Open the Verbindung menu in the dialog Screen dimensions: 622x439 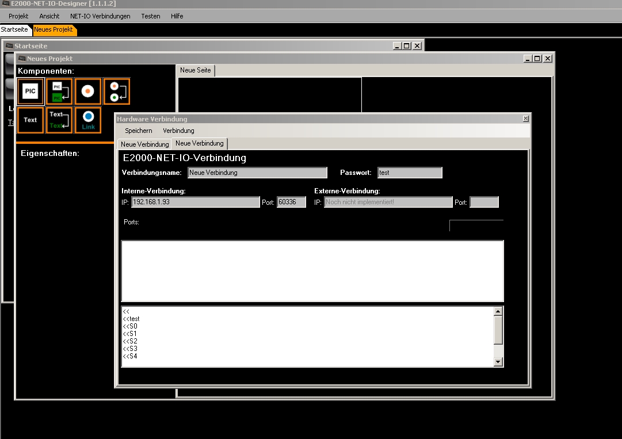178,131
